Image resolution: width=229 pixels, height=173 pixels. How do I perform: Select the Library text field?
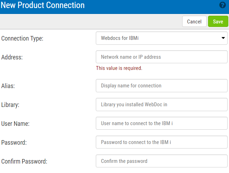pos(162,104)
